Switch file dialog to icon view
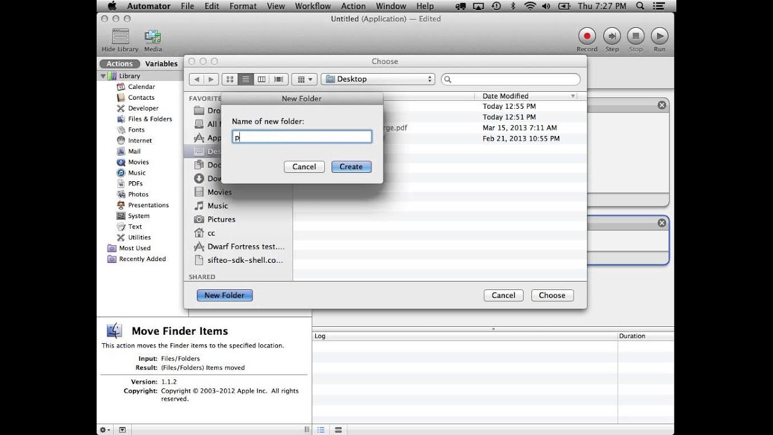 229,79
